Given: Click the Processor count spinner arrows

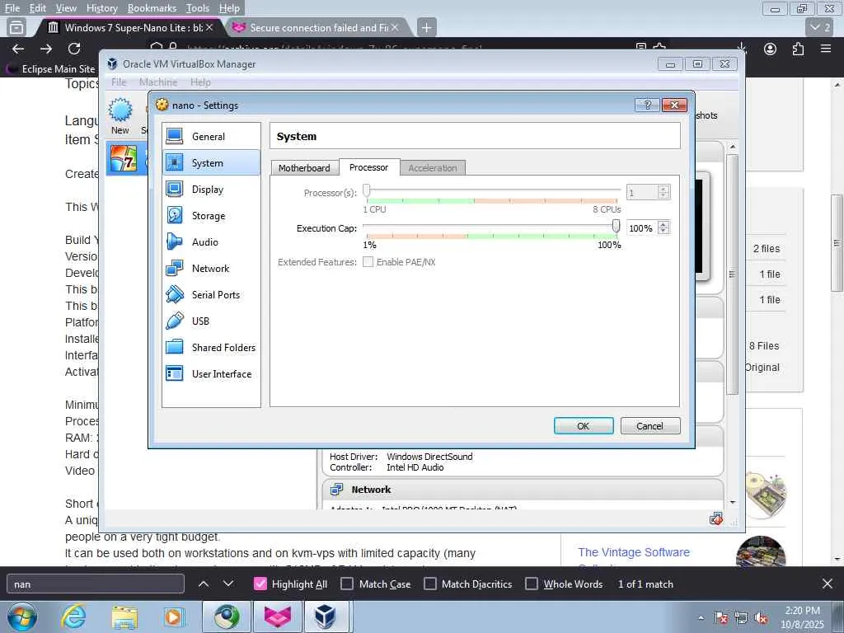Looking at the screenshot, I should pyautogui.click(x=663, y=192).
